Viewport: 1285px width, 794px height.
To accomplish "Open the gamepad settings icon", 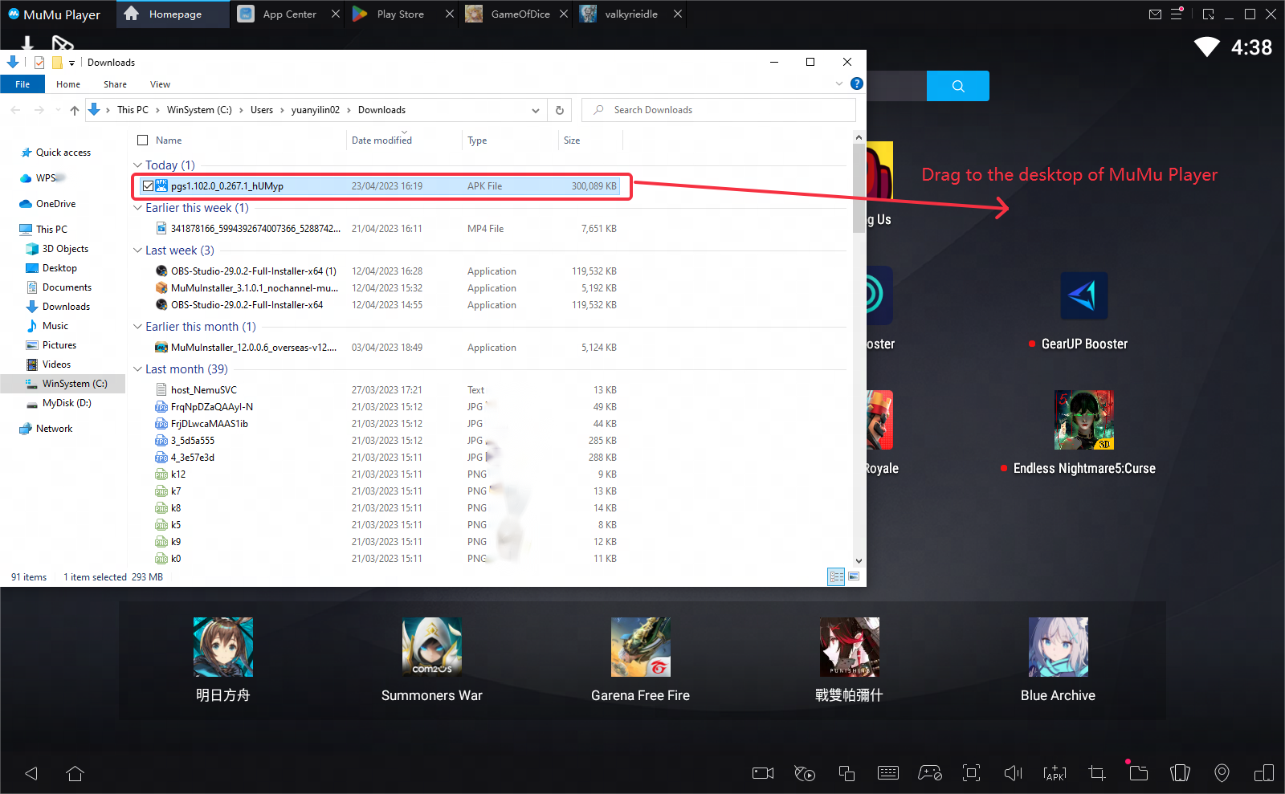I will tap(930, 773).
